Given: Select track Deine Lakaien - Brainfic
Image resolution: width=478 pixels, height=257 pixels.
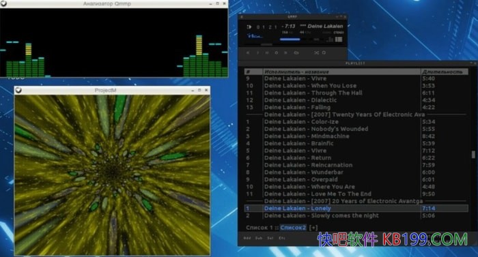Looking at the screenshot, I should tap(356, 143).
